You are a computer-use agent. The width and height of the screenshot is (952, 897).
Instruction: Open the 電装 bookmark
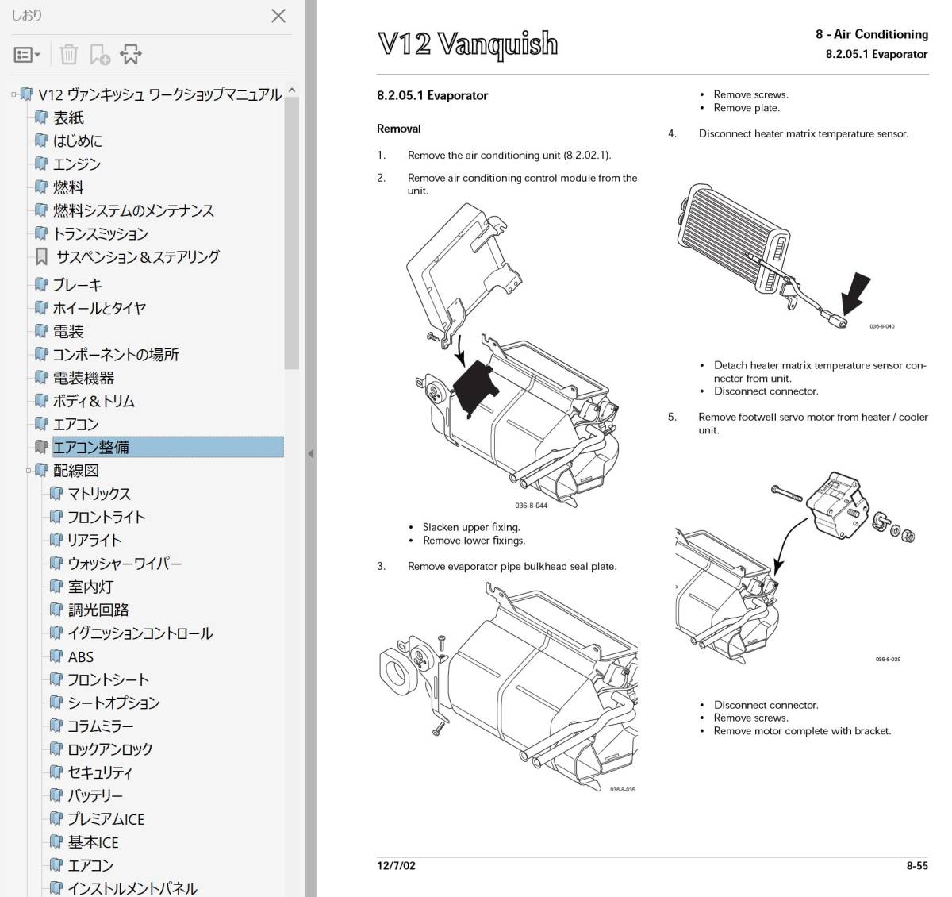pyautogui.click(x=68, y=331)
